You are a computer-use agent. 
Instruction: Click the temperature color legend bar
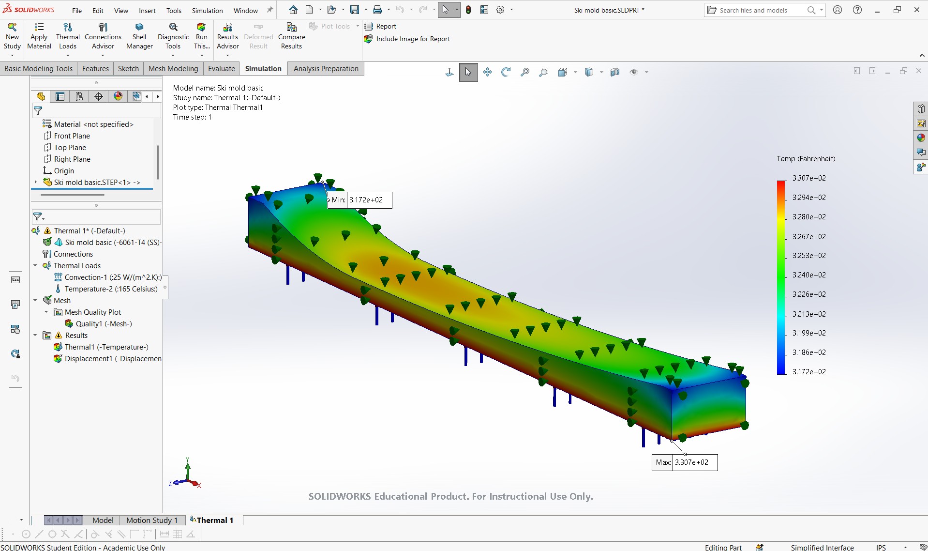(781, 277)
